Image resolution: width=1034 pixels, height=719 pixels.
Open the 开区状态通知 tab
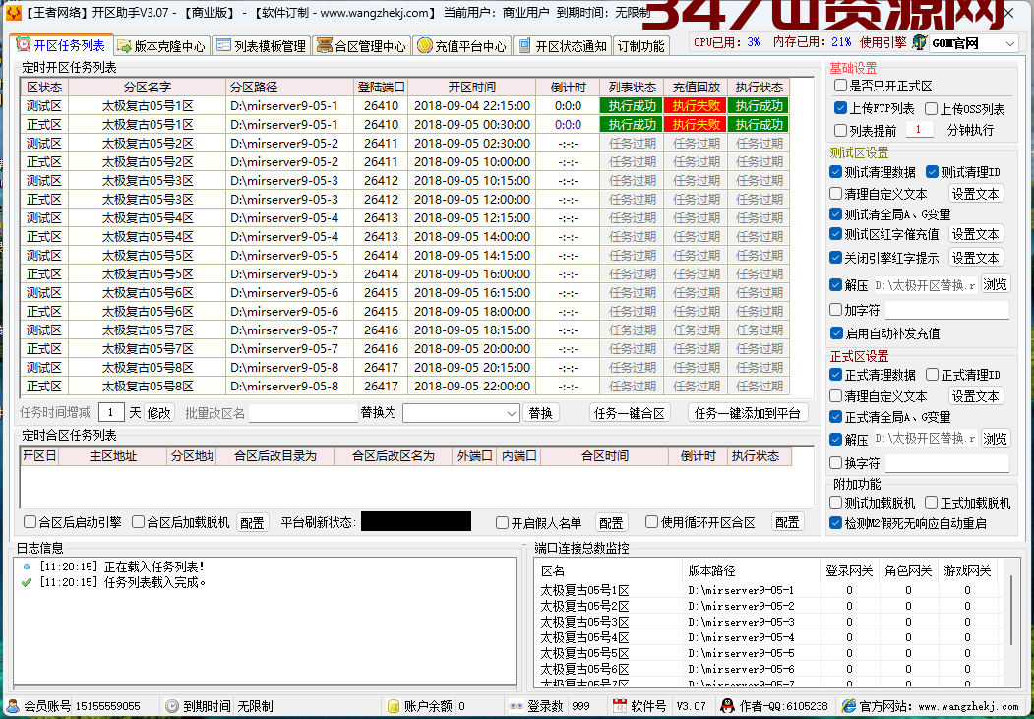tap(563, 46)
